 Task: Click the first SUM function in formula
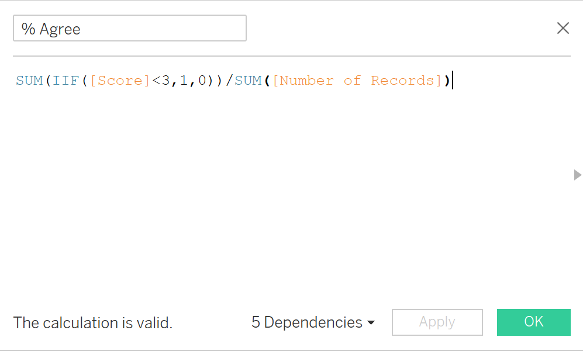coord(29,81)
